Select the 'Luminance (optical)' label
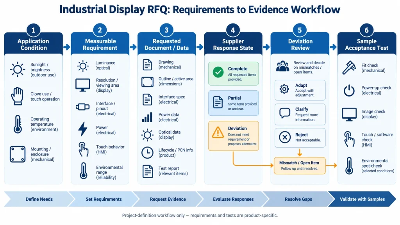This screenshot has height=225, width=400. pos(105,65)
